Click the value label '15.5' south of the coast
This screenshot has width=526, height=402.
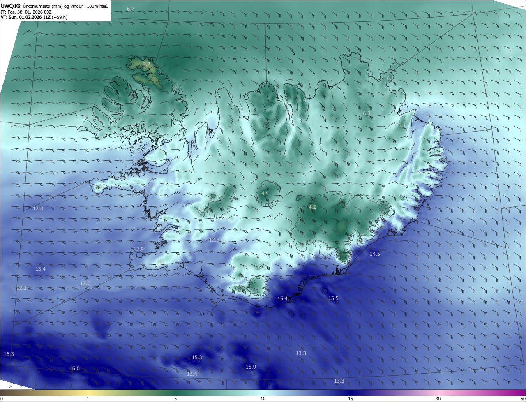pyautogui.click(x=333, y=298)
